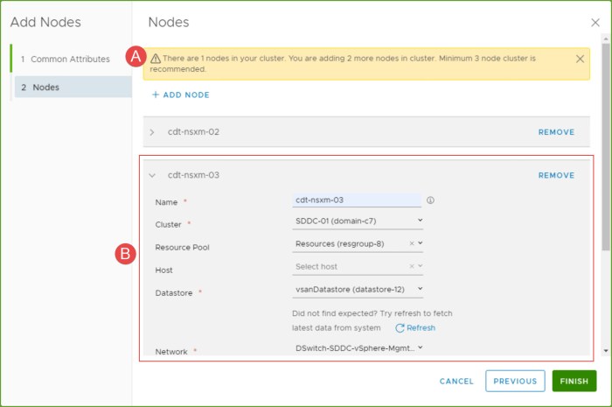Dismiss the yellow cluster warning banner

coord(580,59)
